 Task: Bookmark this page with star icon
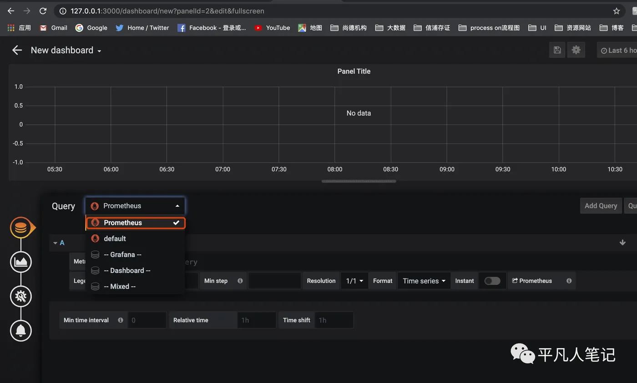pos(617,11)
